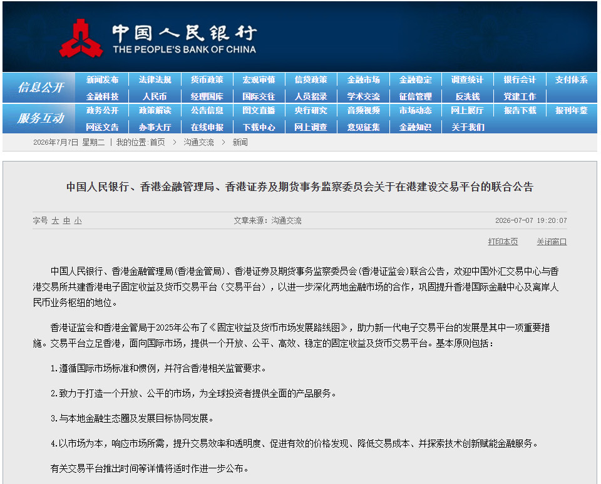Open 下载中心 menu item
This screenshot has width=601, height=484.
click(259, 127)
